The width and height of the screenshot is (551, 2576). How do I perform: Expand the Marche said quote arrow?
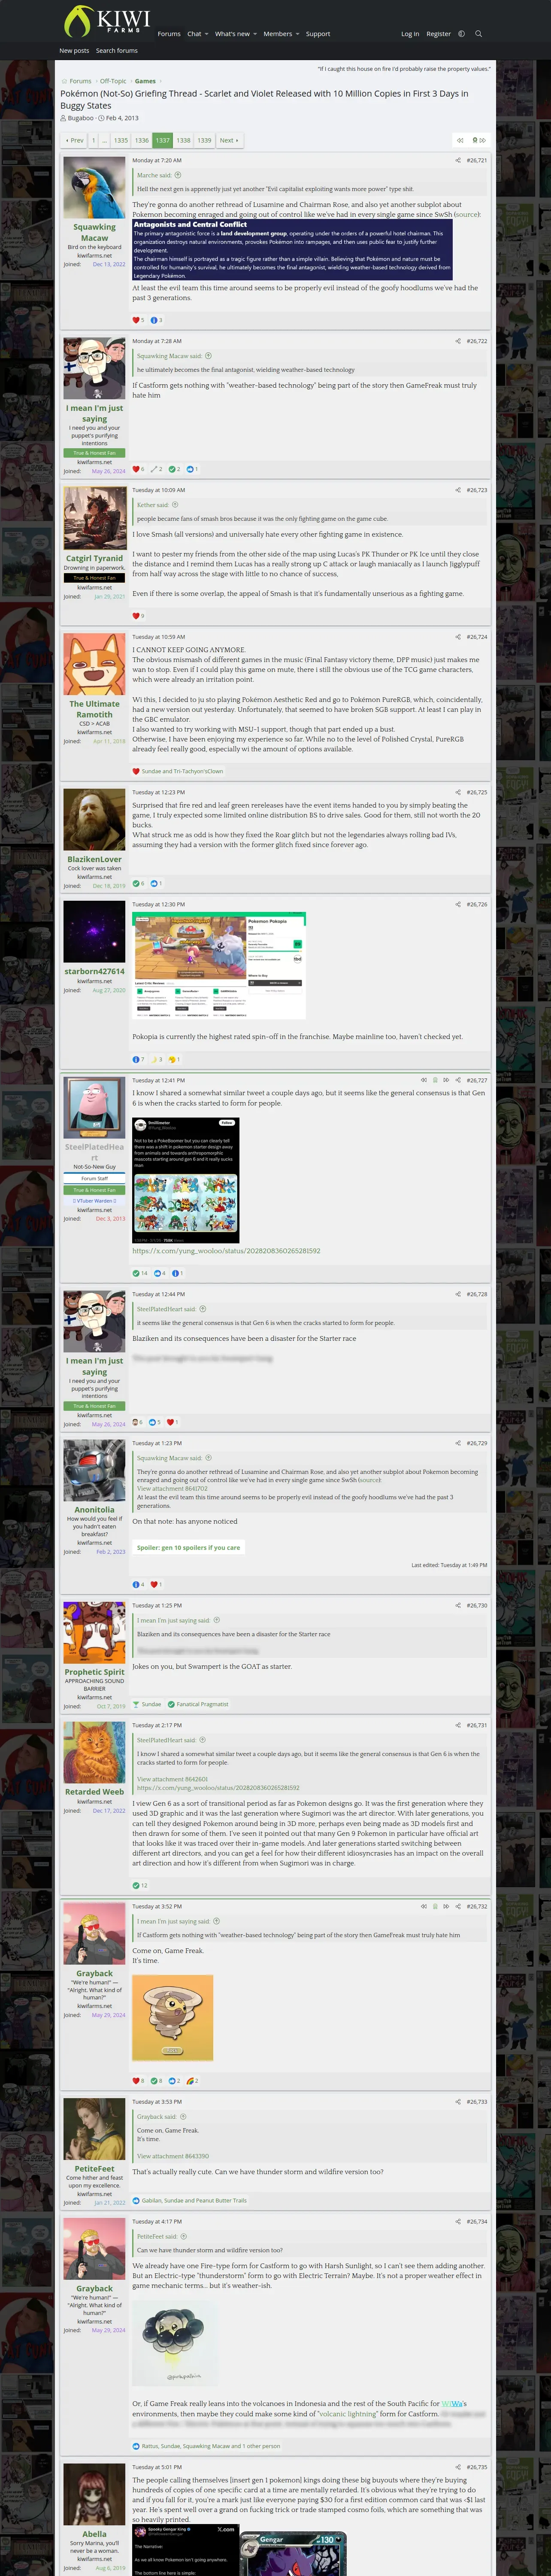click(178, 175)
